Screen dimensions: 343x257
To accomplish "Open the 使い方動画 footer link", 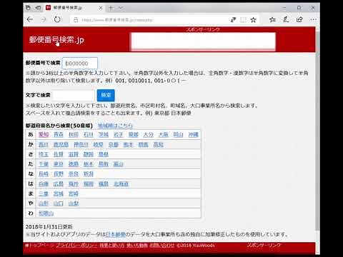I will [x=137, y=246].
